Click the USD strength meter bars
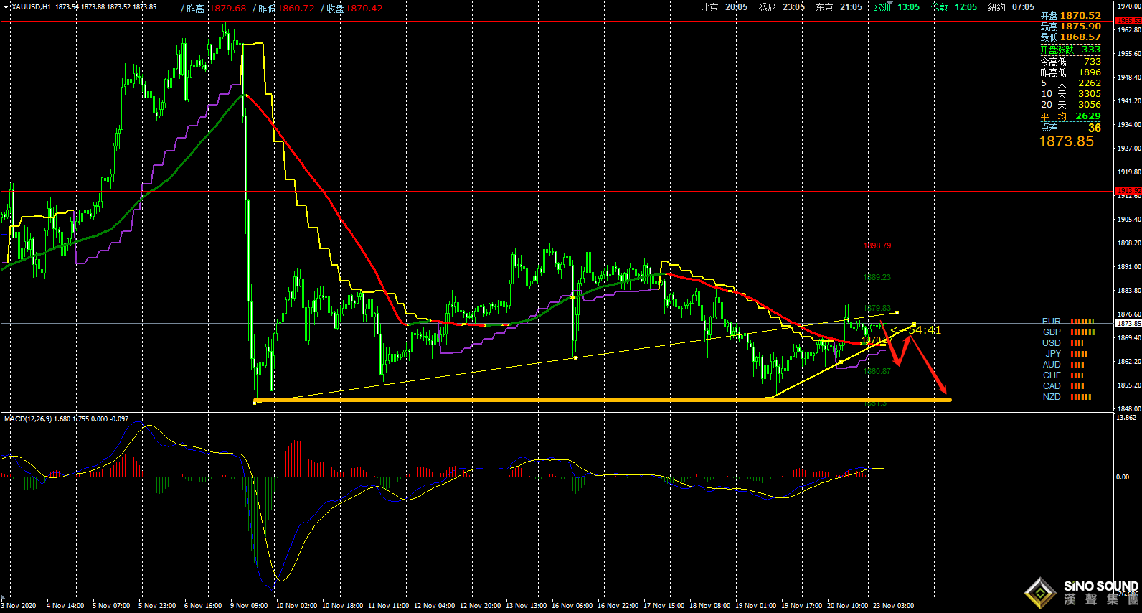This screenshot has height=613, width=1142. point(1077,343)
